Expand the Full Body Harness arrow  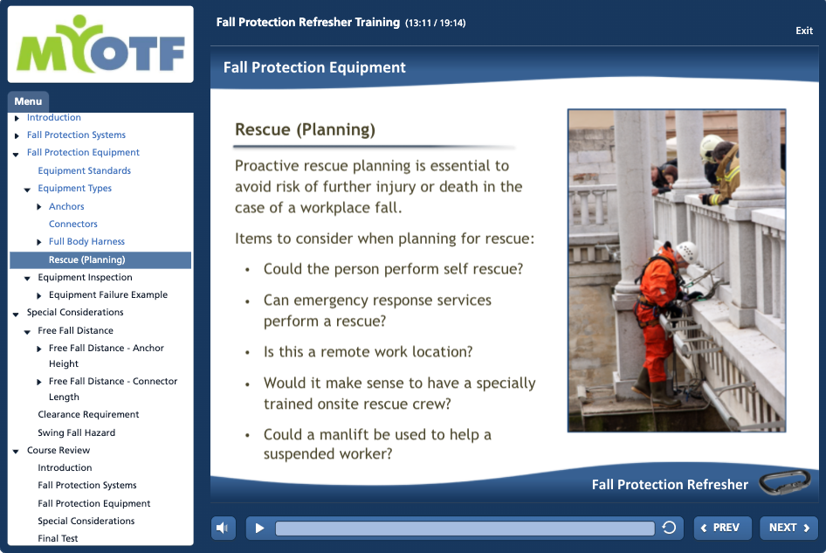tap(39, 242)
